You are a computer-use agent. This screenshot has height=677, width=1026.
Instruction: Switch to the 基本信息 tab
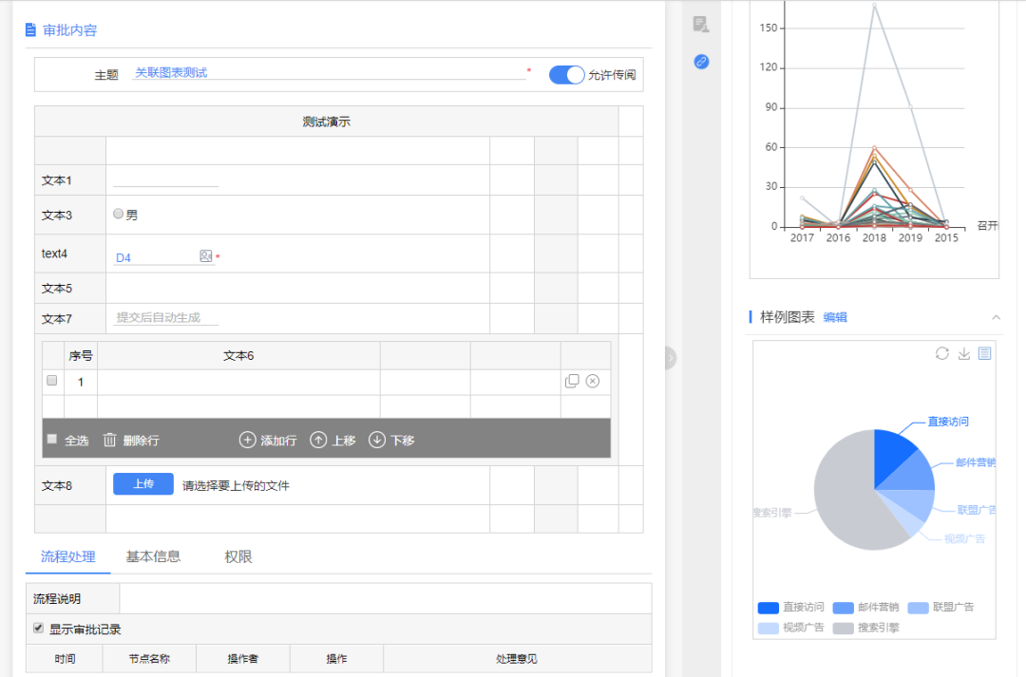tap(153, 556)
